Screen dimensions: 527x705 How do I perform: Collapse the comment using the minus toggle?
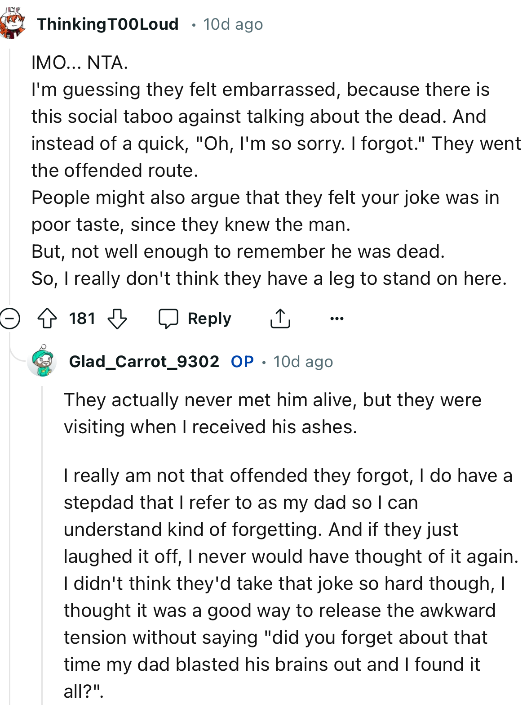(x=9, y=318)
